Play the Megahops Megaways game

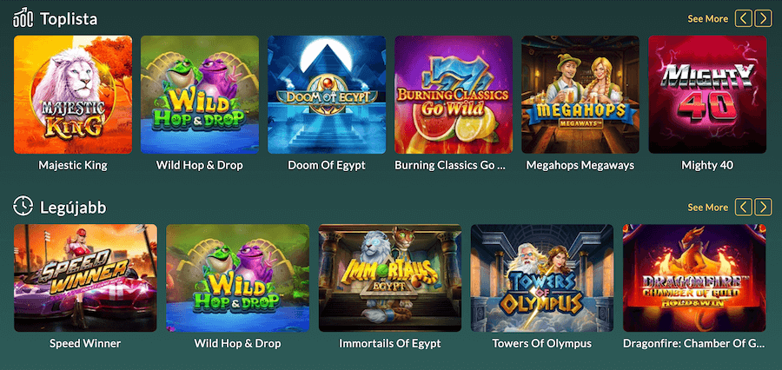point(580,95)
